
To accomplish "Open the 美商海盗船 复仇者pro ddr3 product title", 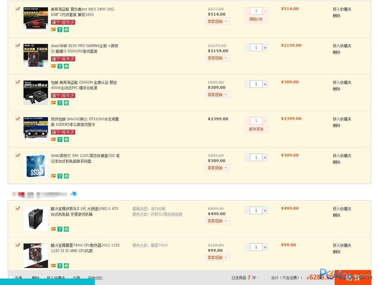I will tap(82, 12).
